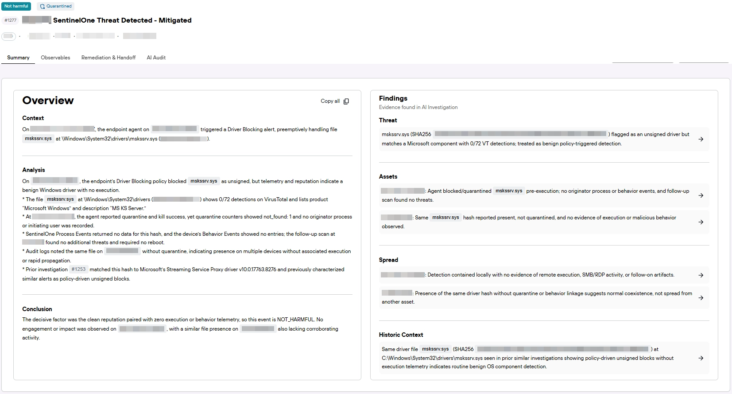732x394 pixels.
Task: Click the alert title 'SentinelOne Threat Detected - Mitigated'
Action: [122, 20]
